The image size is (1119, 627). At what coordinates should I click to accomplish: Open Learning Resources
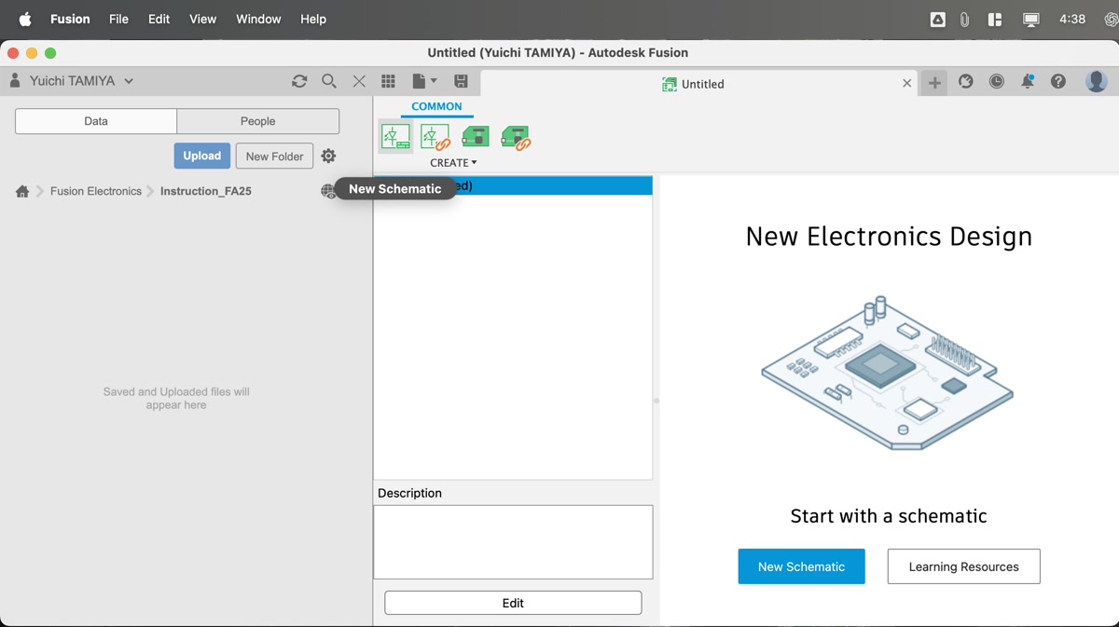[x=963, y=566]
